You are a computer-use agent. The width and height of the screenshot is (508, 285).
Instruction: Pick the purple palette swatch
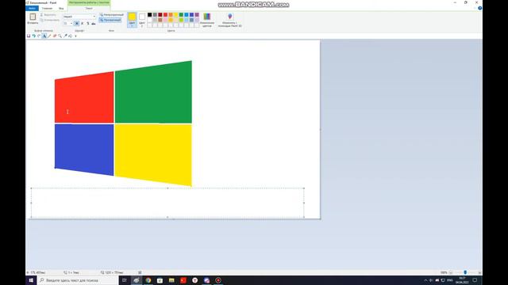[x=197, y=15]
